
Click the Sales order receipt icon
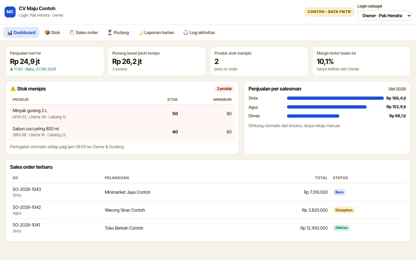pos(72,32)
